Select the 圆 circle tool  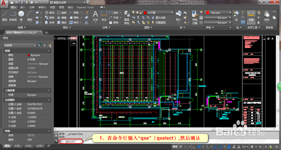pos(21,16)
